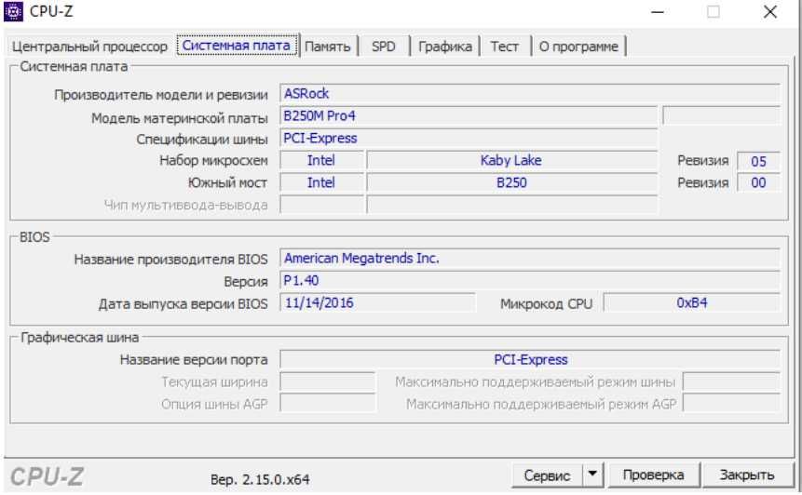
Task: Click American Megatrends Inc. BIOS field
Action: point(530,259)
